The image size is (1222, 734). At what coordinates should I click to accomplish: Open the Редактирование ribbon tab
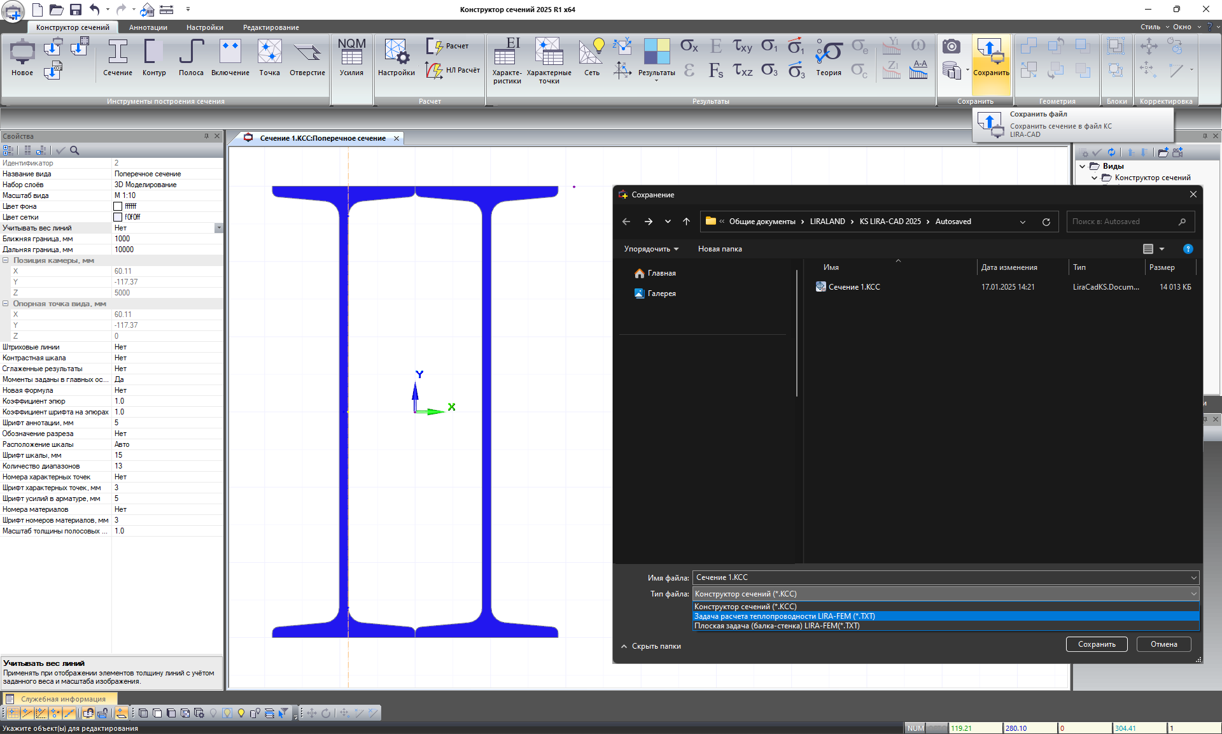coord(270,27)
